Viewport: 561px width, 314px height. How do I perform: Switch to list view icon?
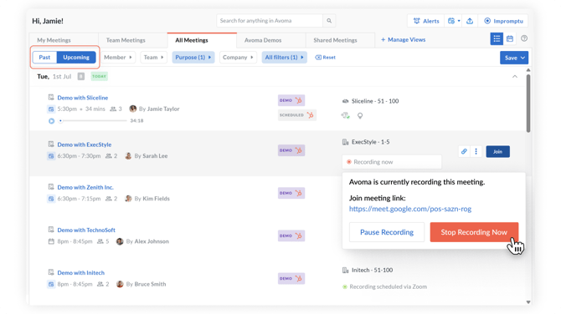(497, 39)
